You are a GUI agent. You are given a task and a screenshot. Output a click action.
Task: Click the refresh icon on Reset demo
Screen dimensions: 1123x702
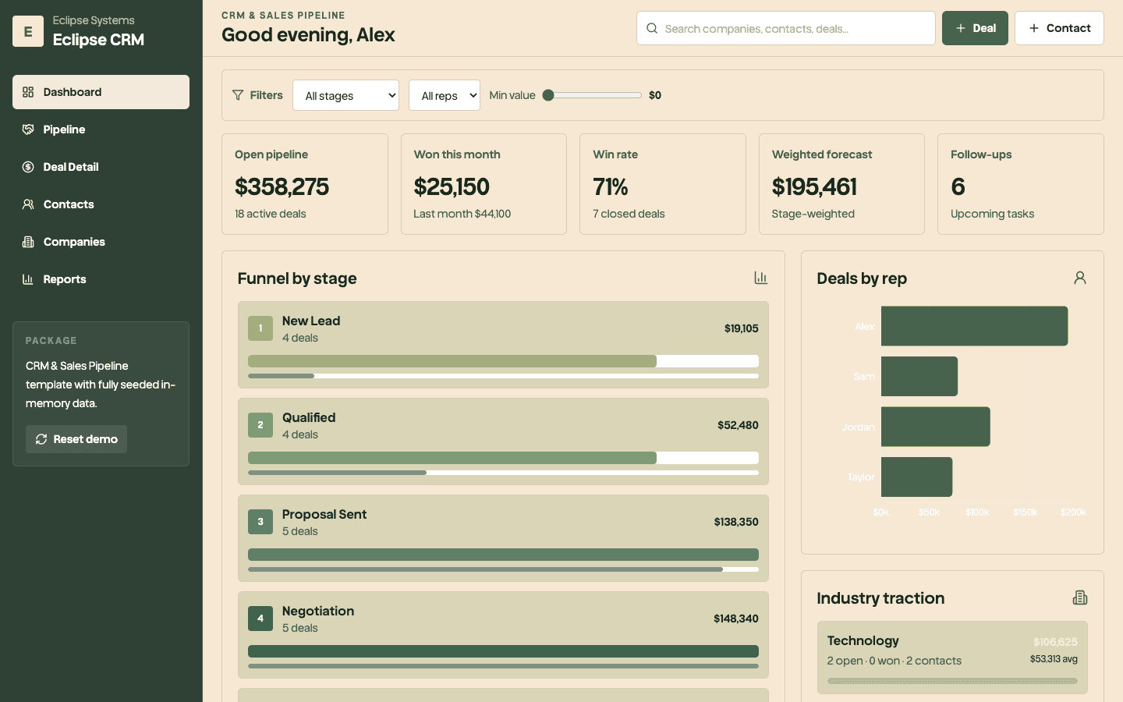41,439
